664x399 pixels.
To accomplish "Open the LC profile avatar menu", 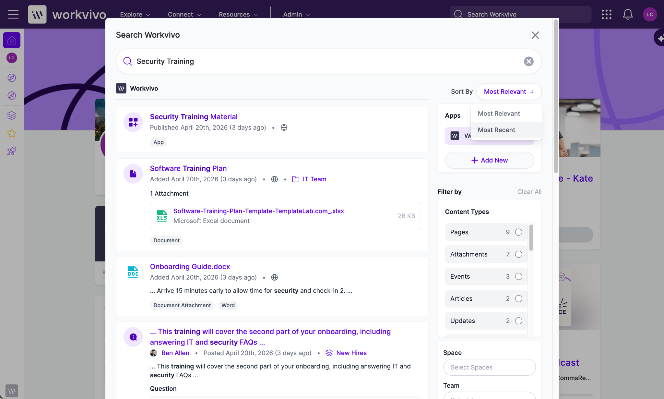I will pos(650,14).
